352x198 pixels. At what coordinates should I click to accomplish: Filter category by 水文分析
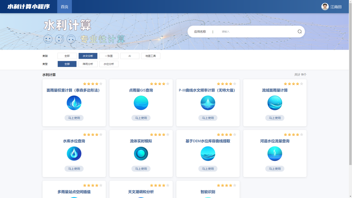click(x=88, y=56)
